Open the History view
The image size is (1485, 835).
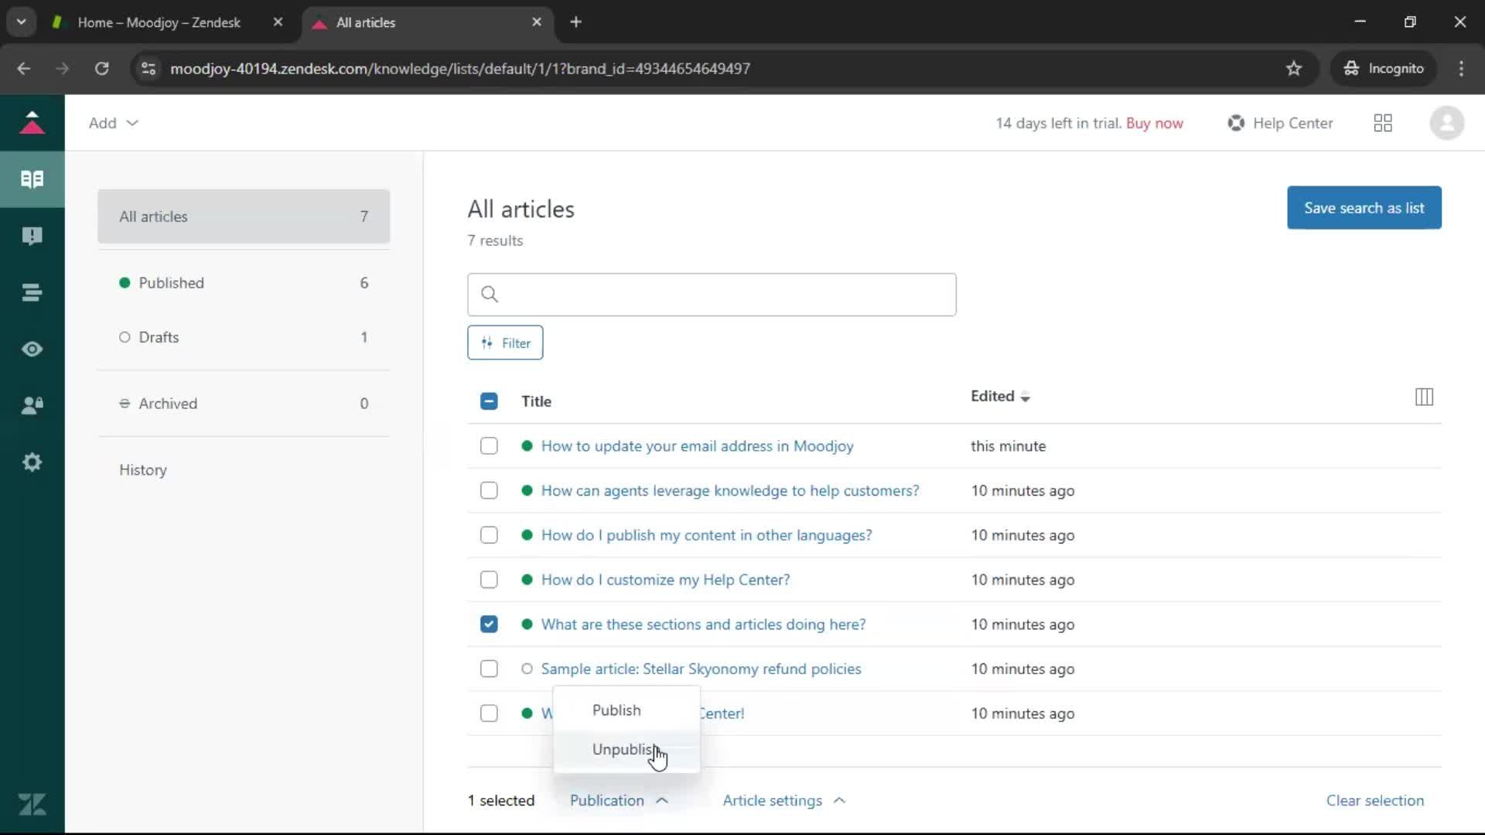pyautogui.click(x=143, y=469)
